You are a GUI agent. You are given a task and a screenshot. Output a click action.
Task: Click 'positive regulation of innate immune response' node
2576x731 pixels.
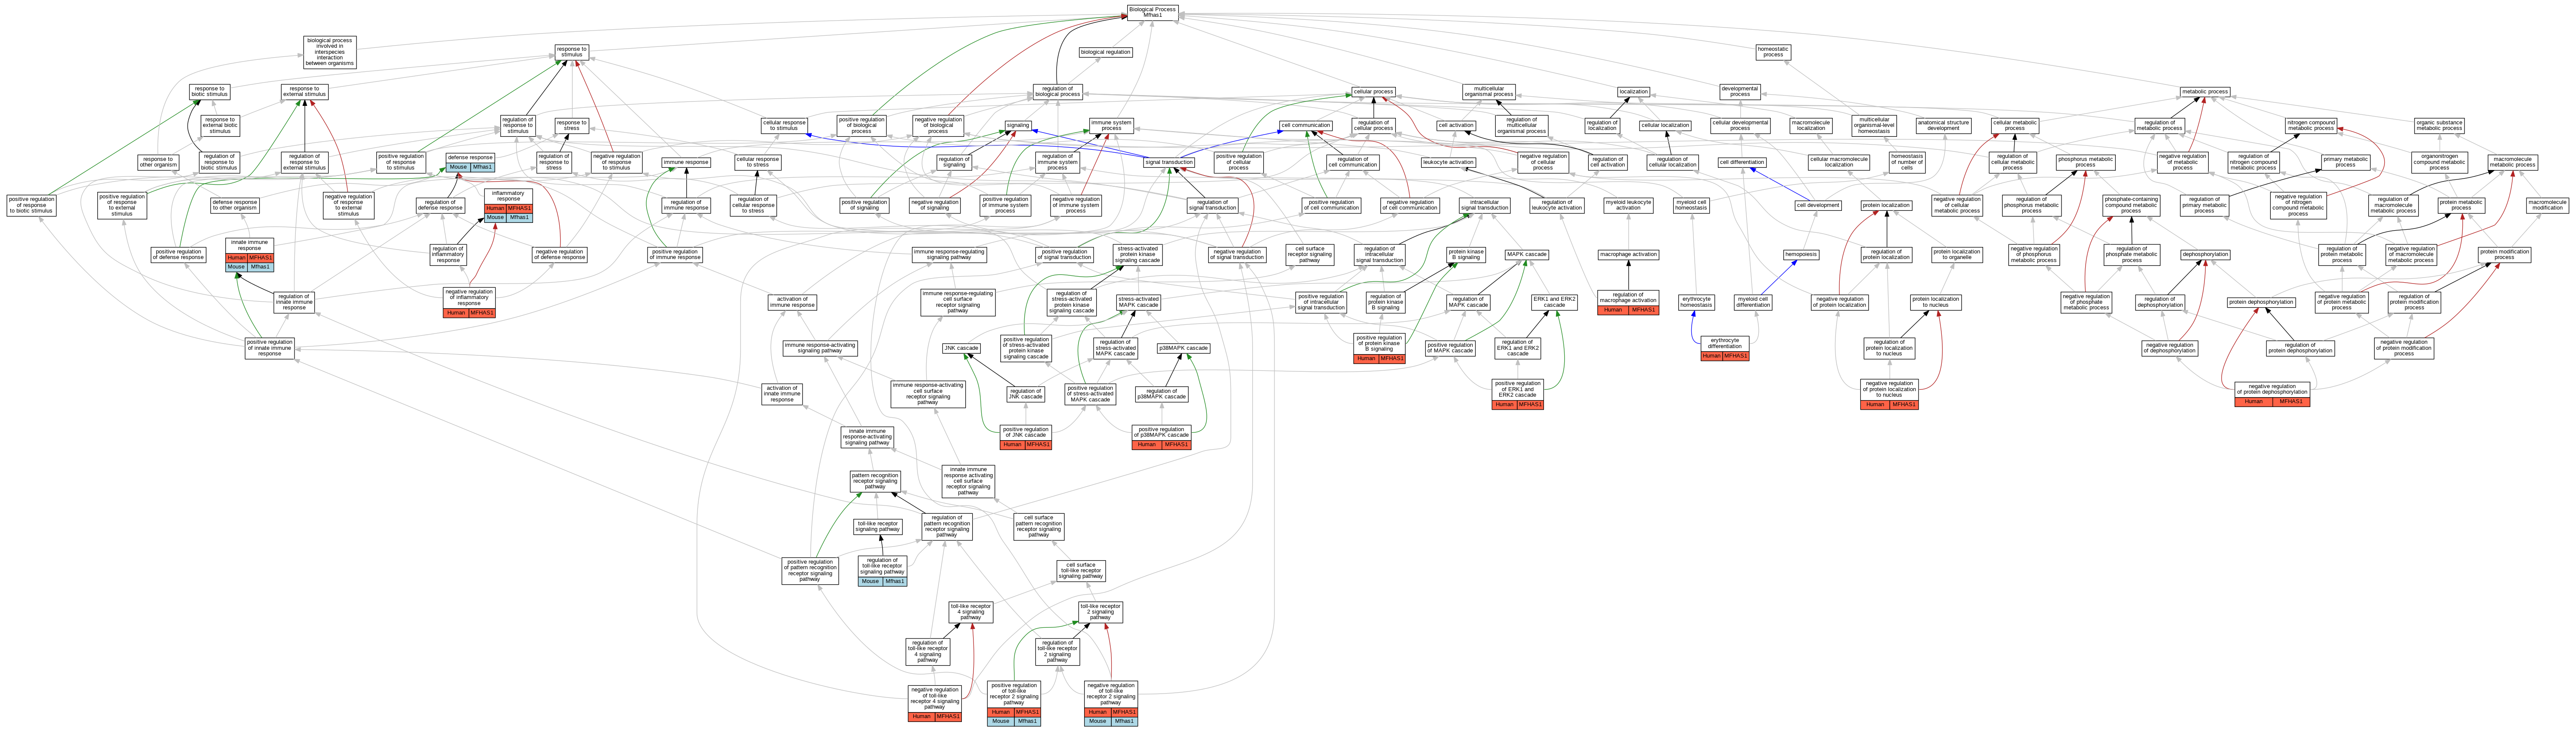coord(270,349)
